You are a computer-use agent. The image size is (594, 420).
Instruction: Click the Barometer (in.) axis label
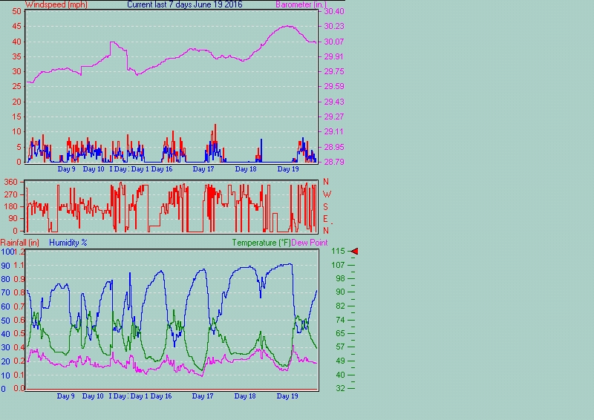[x=298, y=4]
